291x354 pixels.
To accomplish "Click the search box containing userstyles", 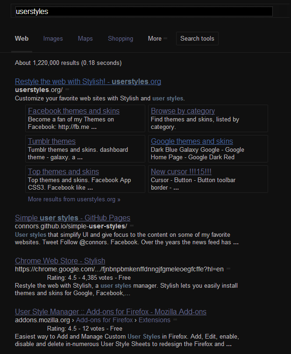I will [x=144, y=12].
